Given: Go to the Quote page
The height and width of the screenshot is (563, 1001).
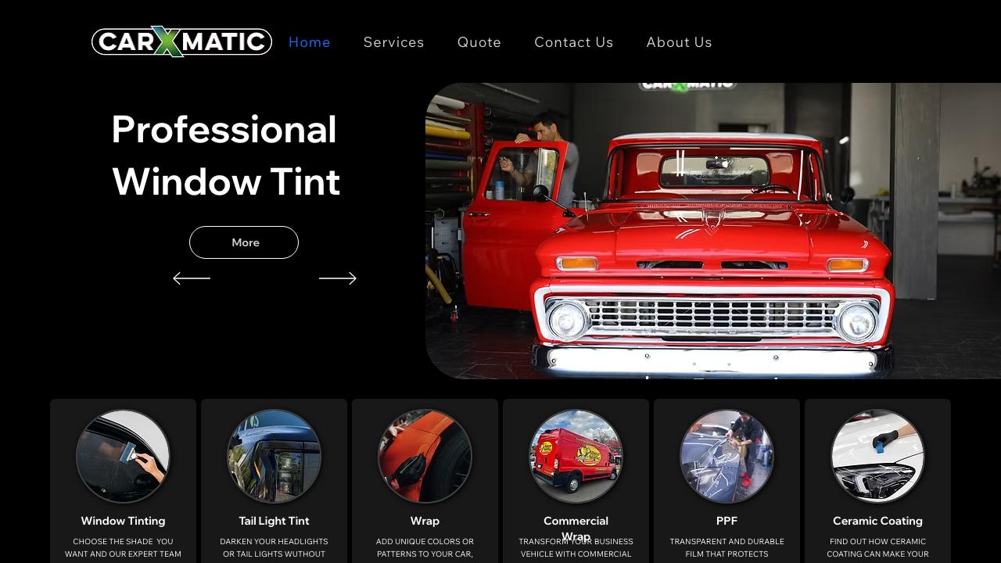Looking at the screenshot, I should coord(479,42).
